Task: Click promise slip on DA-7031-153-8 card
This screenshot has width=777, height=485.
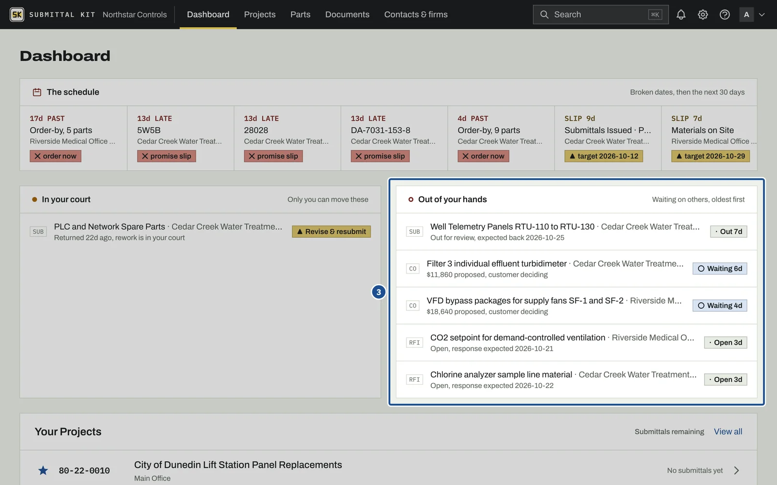Action: pyautogui.click(x=380, y=156)
